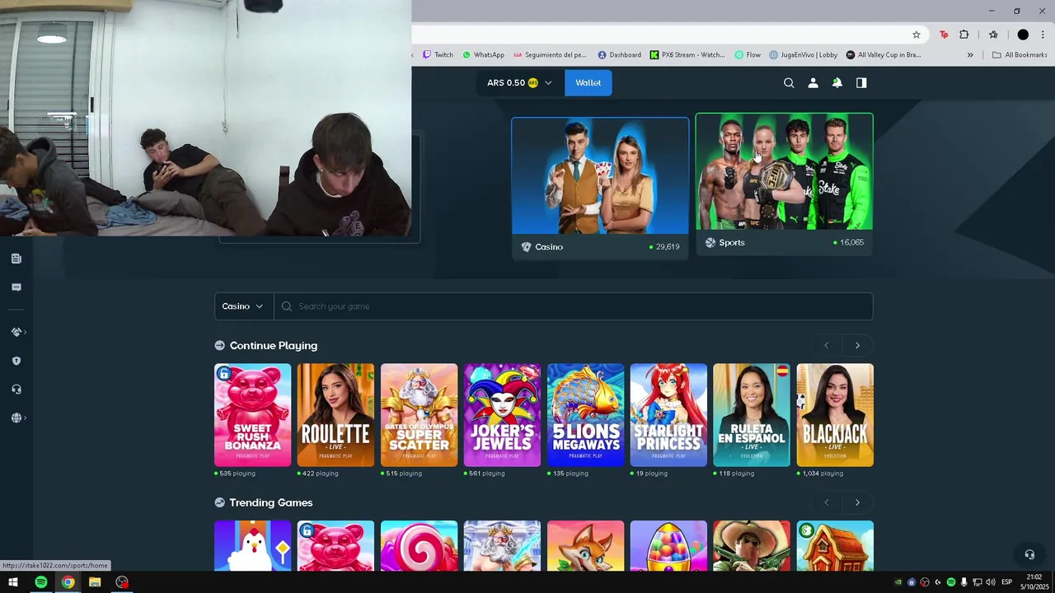The width and height of the screenshot is (1055, 593).
Task: Open the Casino banner card
Action: (x=600, y=188)
